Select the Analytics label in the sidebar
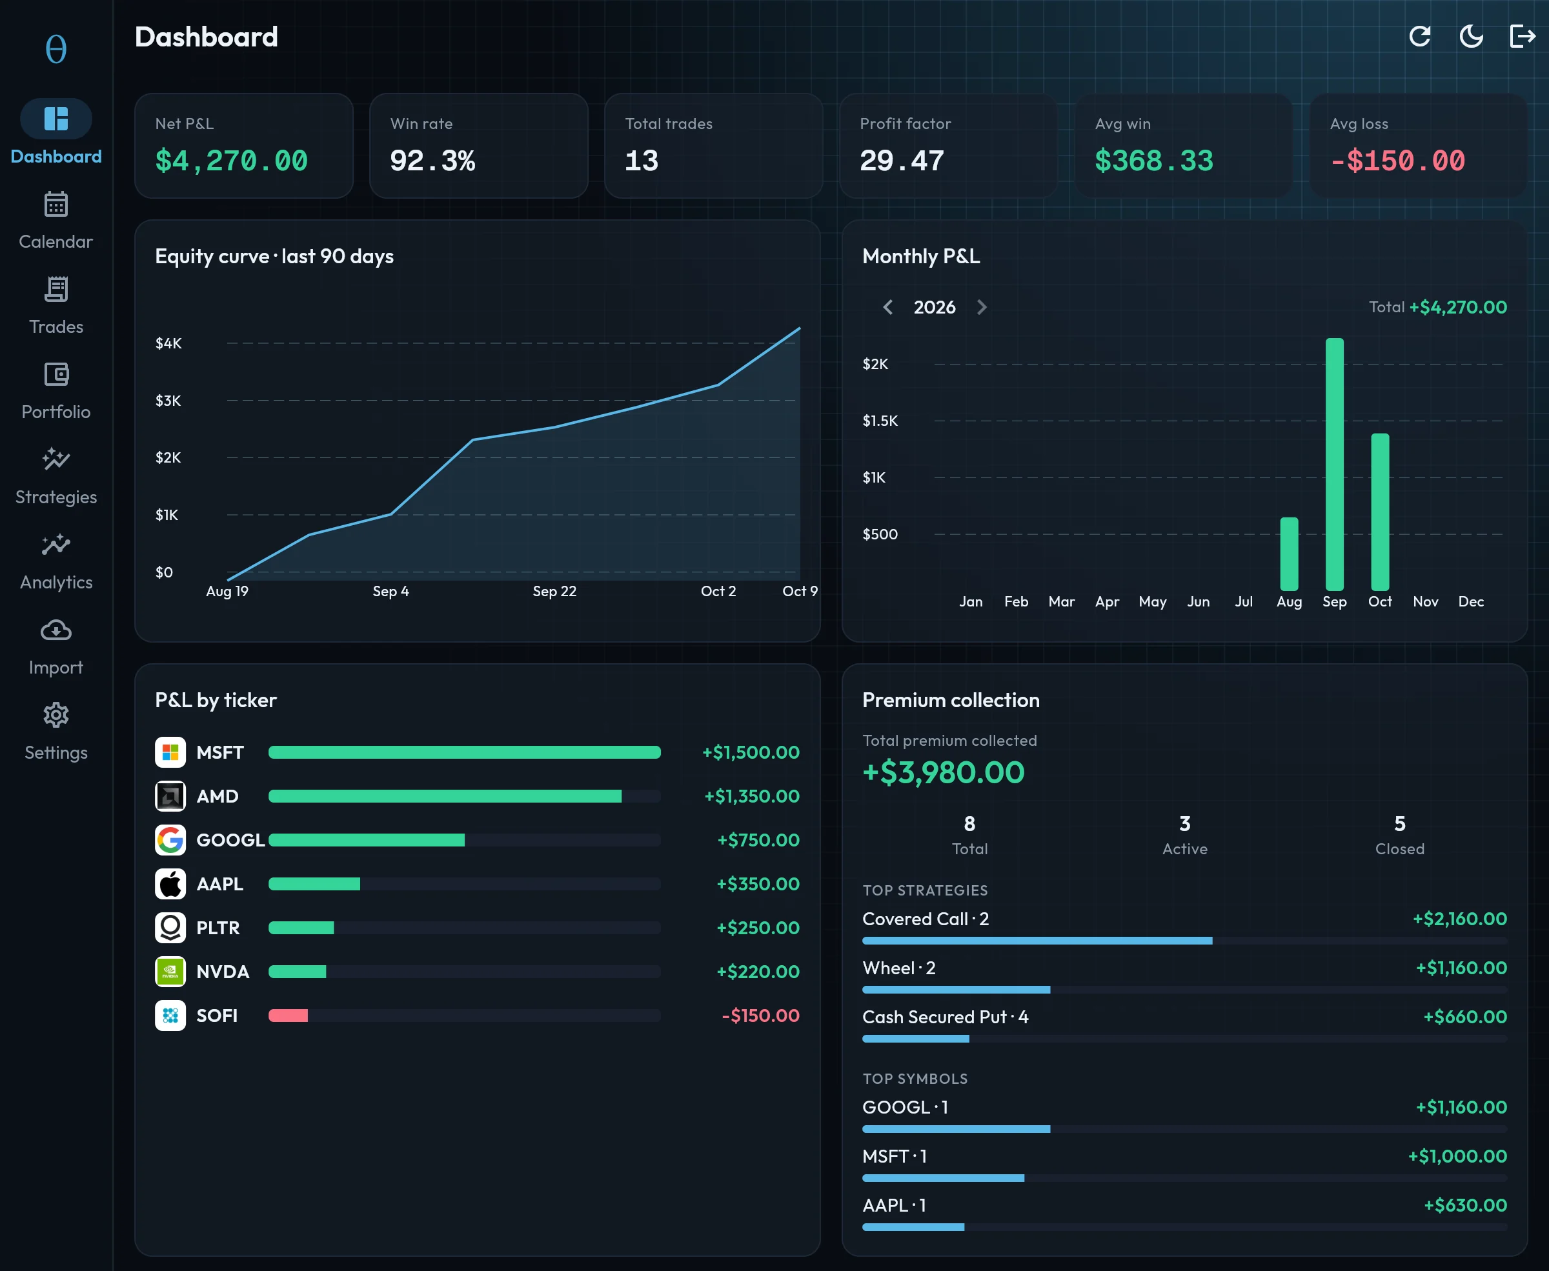 [x=56, y=582]
